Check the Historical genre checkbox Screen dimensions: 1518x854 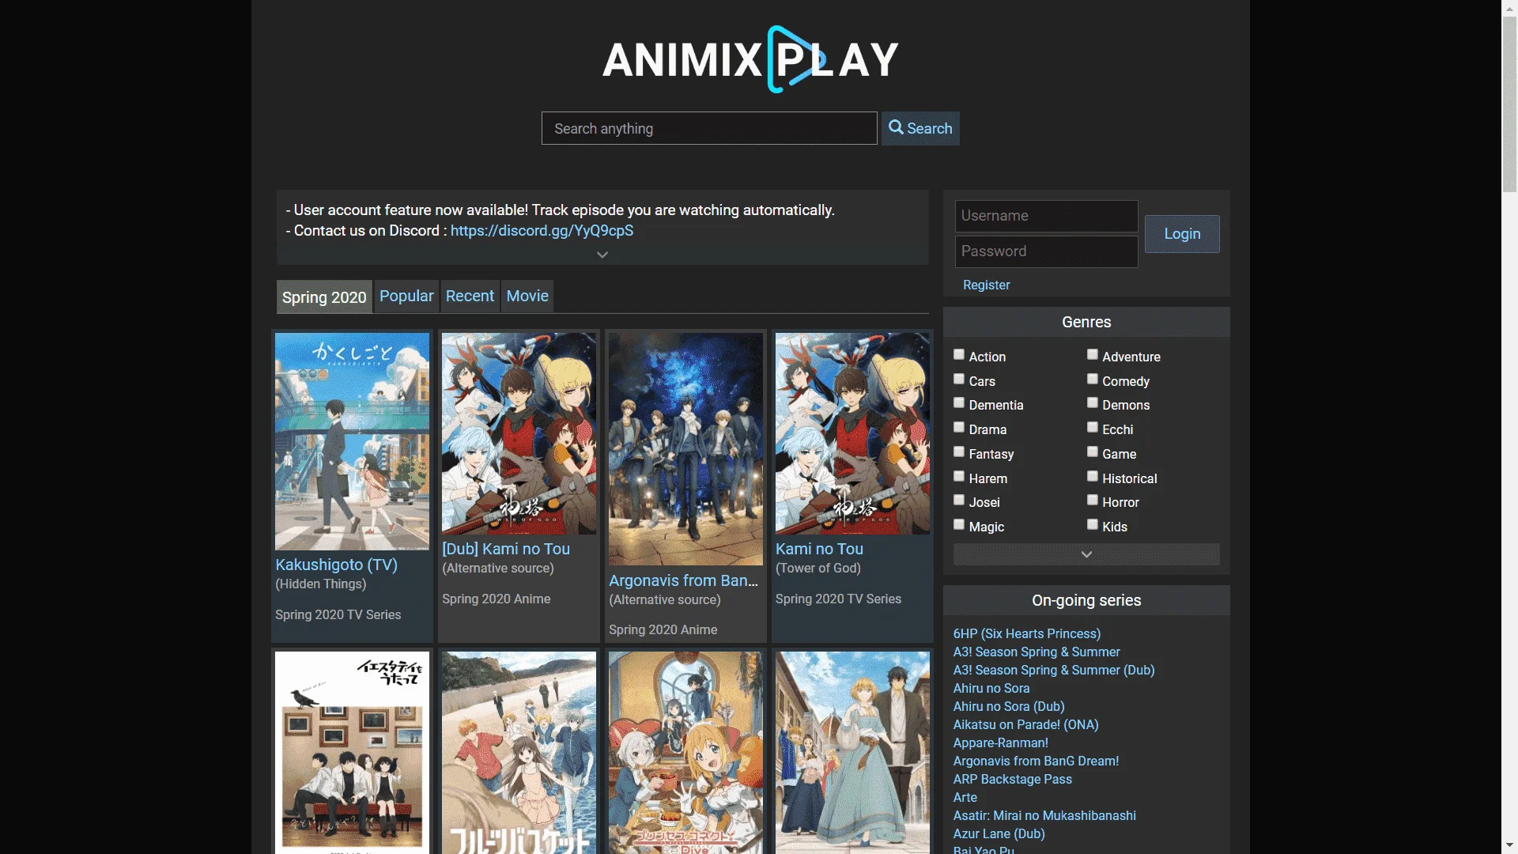(1093, 477)
